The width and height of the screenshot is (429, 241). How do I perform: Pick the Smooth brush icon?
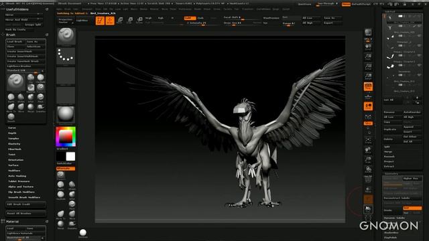11,117
